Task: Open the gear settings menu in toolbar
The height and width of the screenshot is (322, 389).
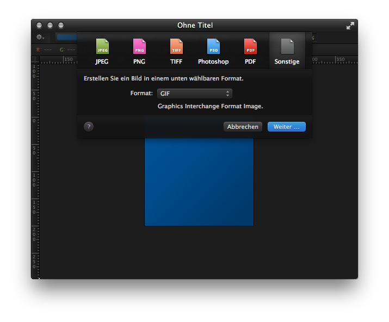Action: 40,38
